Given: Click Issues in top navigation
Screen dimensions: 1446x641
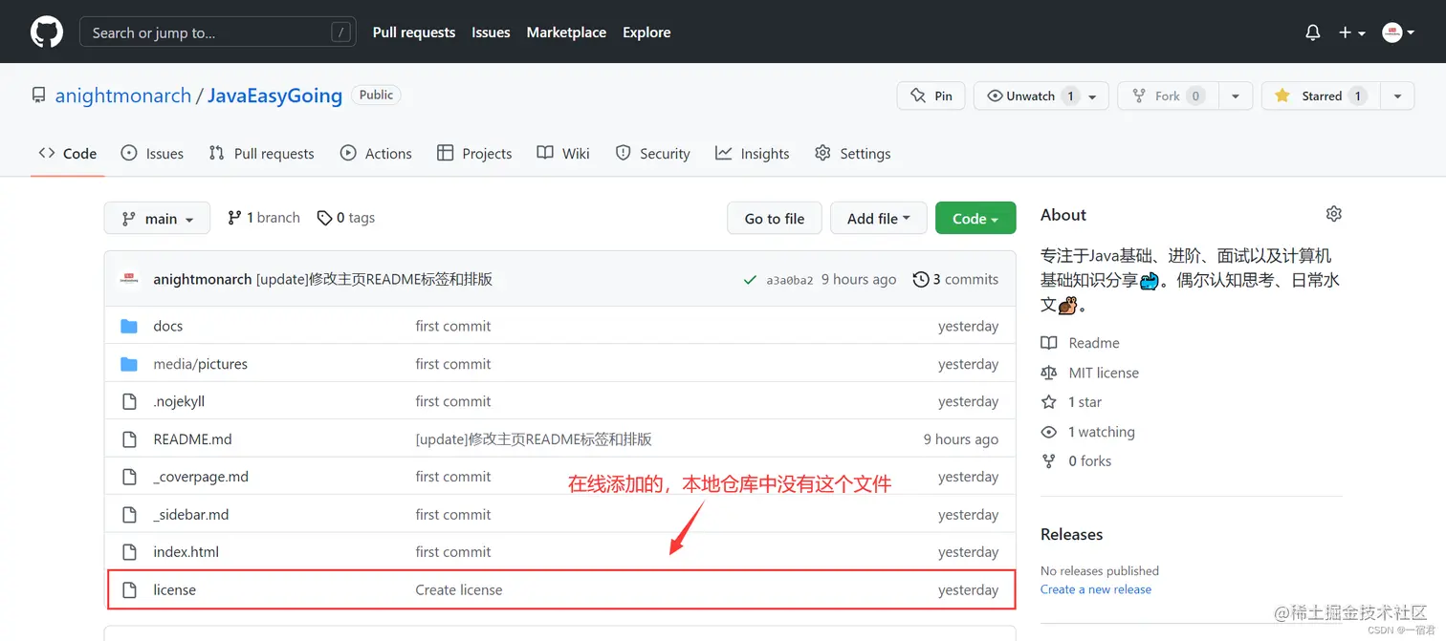Looking at the screenshot, I should coord(491,32).
